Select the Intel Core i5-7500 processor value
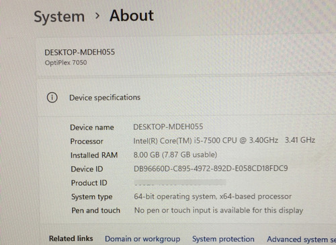336x245 pixels. 224,141
